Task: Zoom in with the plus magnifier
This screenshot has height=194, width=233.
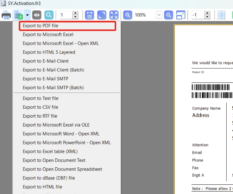Action: click(128, 15)
